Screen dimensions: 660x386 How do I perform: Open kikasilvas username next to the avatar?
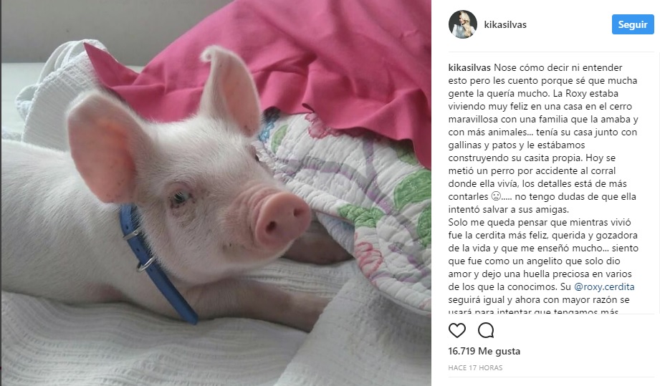(505, 25)
